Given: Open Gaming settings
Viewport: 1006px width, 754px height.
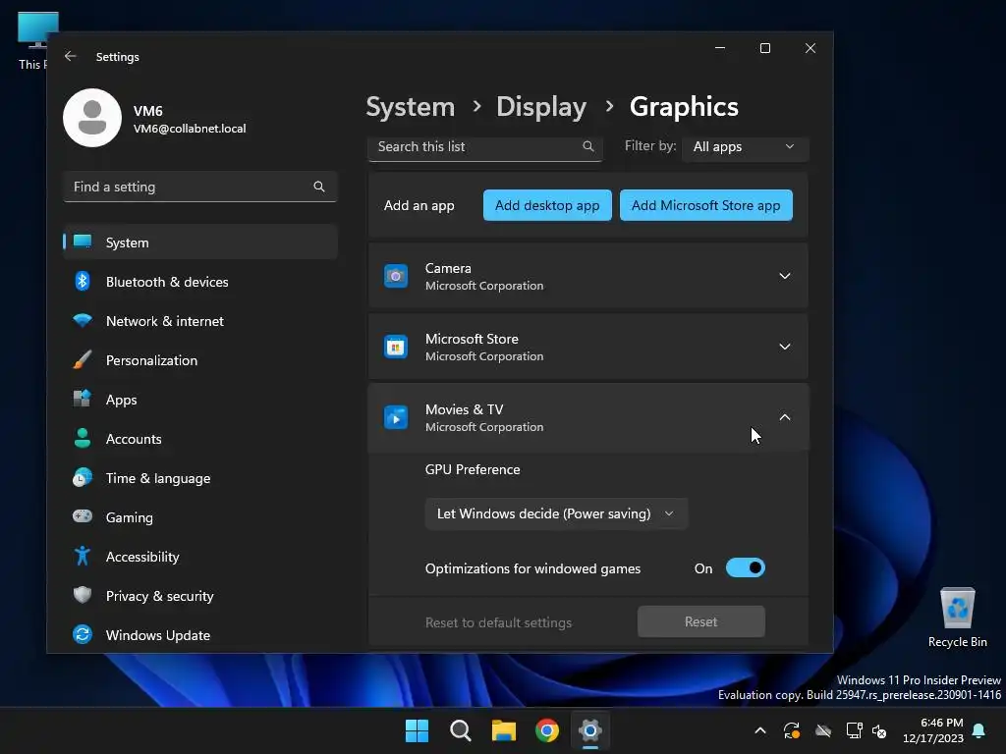Looking at the screenshot, I should (200, 516).
